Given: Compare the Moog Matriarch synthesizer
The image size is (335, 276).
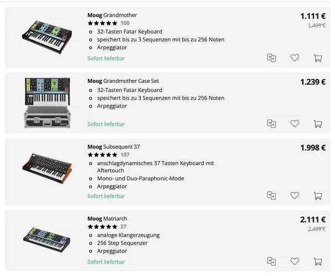Looking at the screenshot, I should pos(271,261).
